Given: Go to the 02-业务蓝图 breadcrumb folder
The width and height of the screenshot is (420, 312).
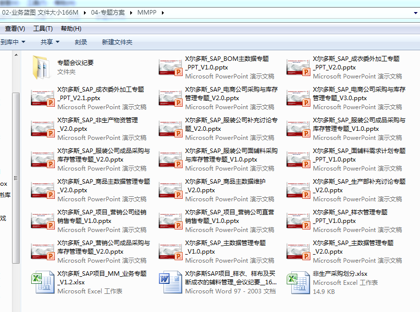Looking at the screenshot, I should (x=40, y=13).
